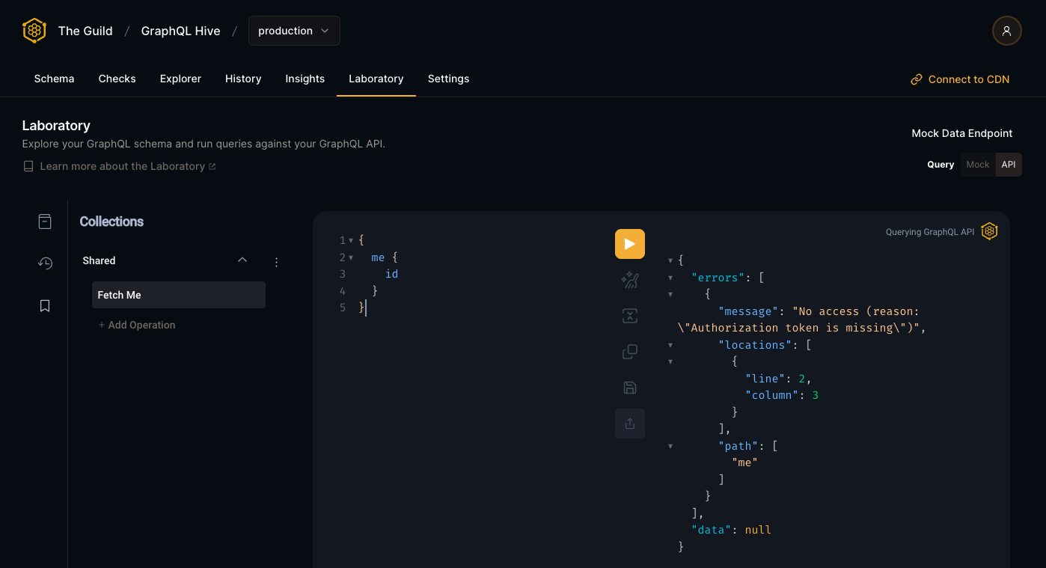Open the collections panel icon in sidebar

(45, 222)
